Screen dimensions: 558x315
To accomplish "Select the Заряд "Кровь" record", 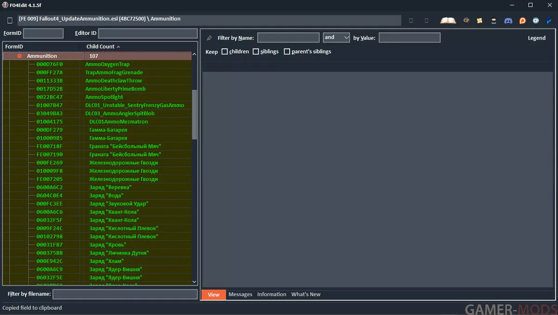I will (97, 245).
